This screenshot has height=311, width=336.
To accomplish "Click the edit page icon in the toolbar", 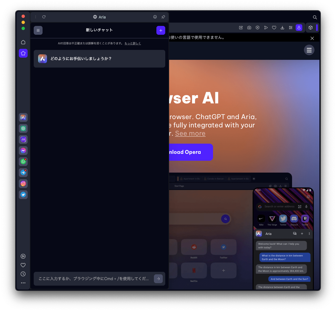I will click(x=241, y=28).
